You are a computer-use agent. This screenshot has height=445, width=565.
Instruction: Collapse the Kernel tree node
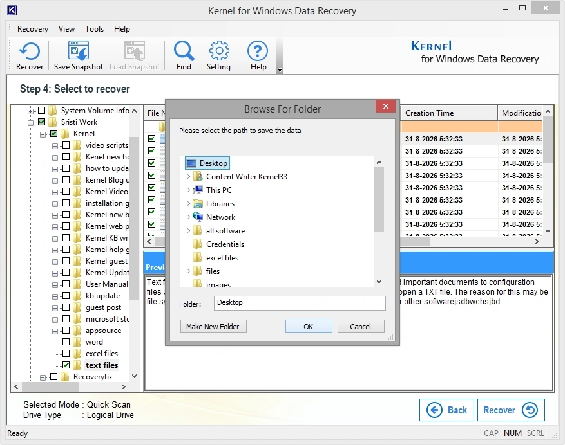tap(43, 134)
